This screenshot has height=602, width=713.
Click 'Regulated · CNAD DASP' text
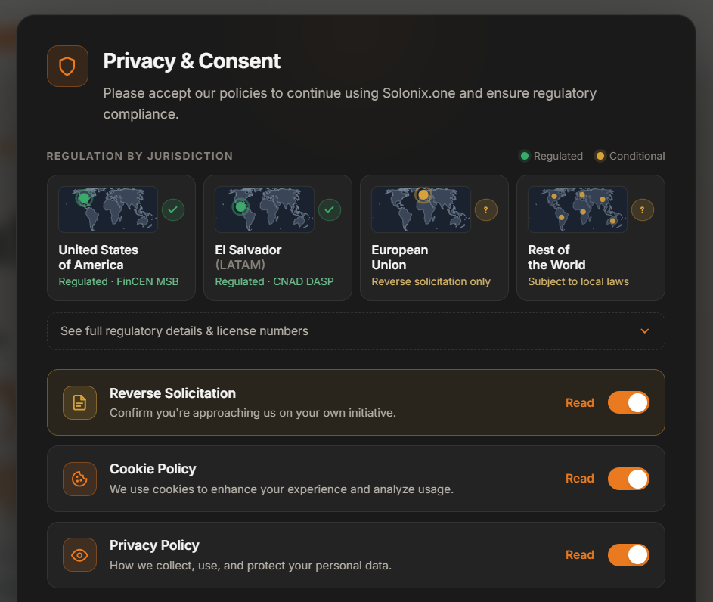tap(274, 282)
